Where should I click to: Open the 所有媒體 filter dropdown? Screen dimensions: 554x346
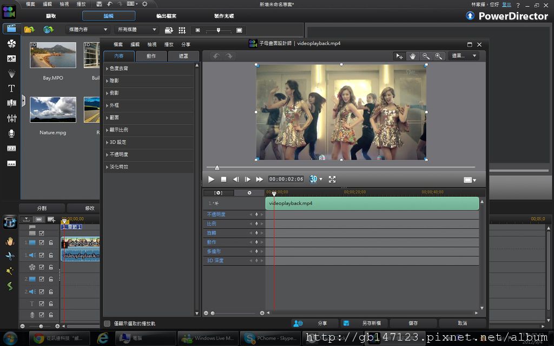pos(137,30)
